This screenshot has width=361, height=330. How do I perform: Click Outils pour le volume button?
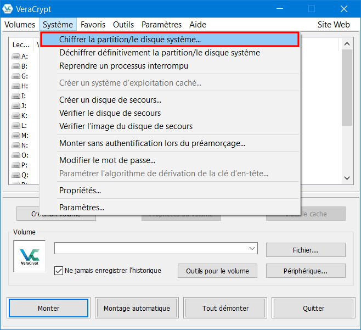tap(217, 271)
